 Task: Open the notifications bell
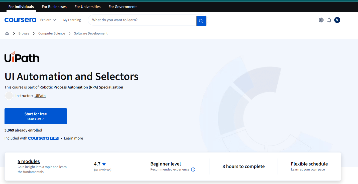tap(329, 20)
